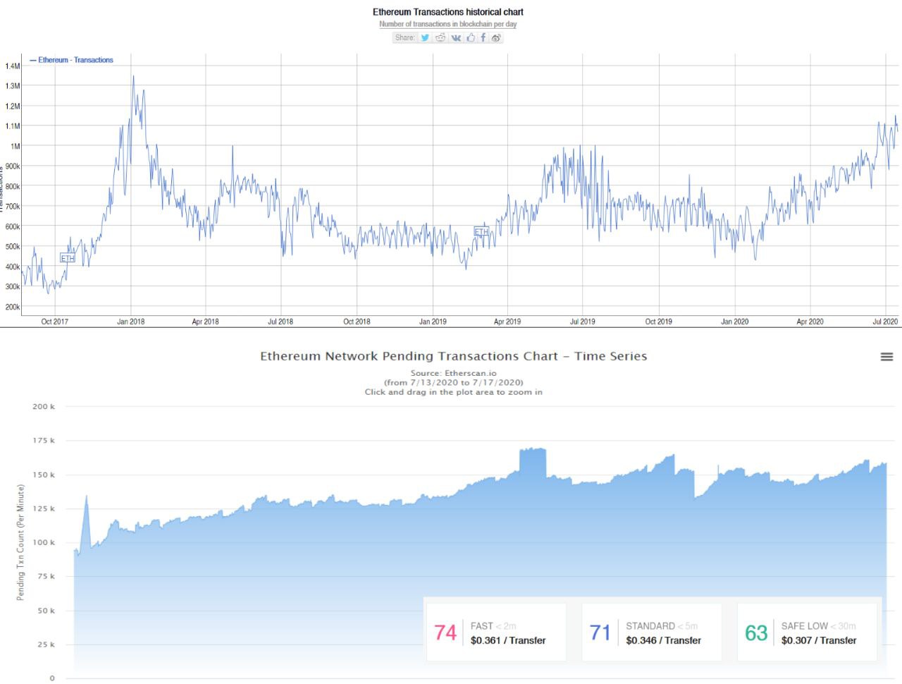The width and height of the screenshot is (902, 684).
Task: Click the '500k' y-axis label
Action: [x=13, y=247]
